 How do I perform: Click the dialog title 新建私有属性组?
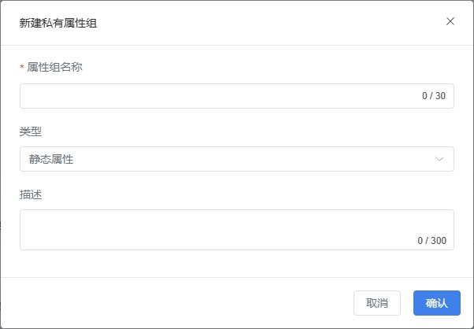[x=57, y=23]
